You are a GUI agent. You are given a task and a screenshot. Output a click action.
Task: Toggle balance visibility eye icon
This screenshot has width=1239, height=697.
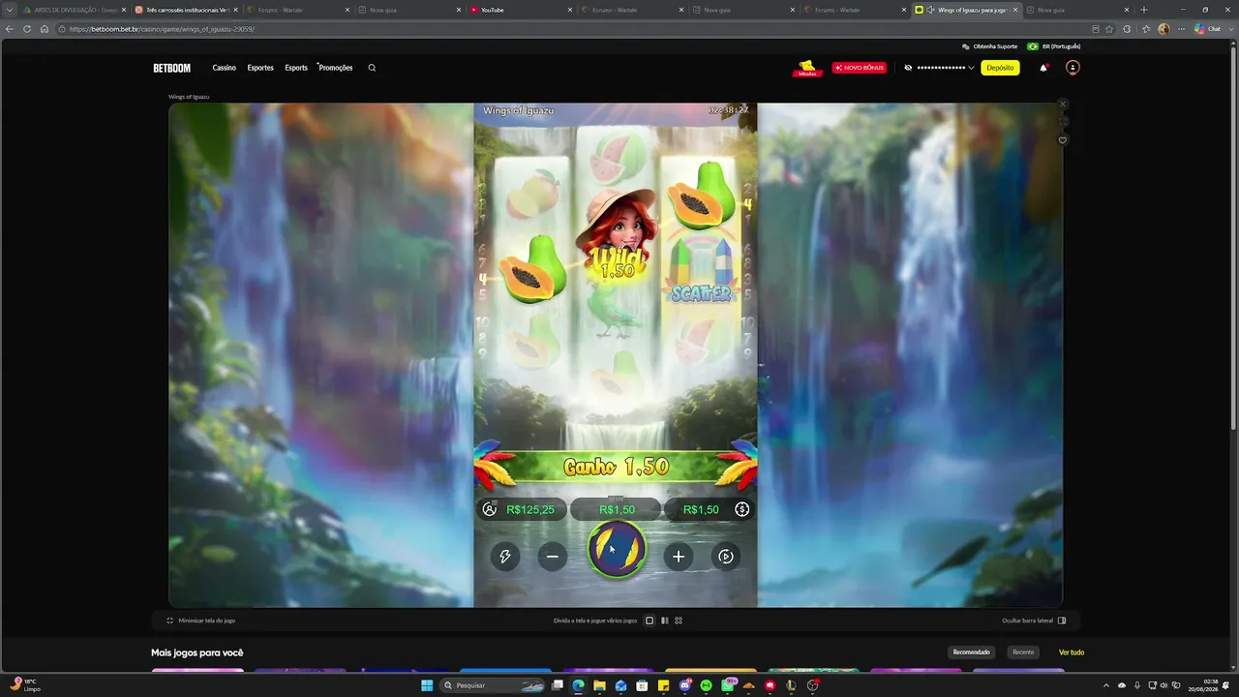(x=908, y=68)
